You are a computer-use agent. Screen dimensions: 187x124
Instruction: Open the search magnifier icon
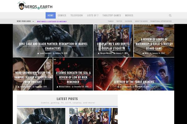click(170, 15)
